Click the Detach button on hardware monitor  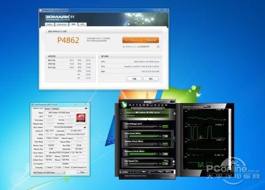[x=207, y=107]
